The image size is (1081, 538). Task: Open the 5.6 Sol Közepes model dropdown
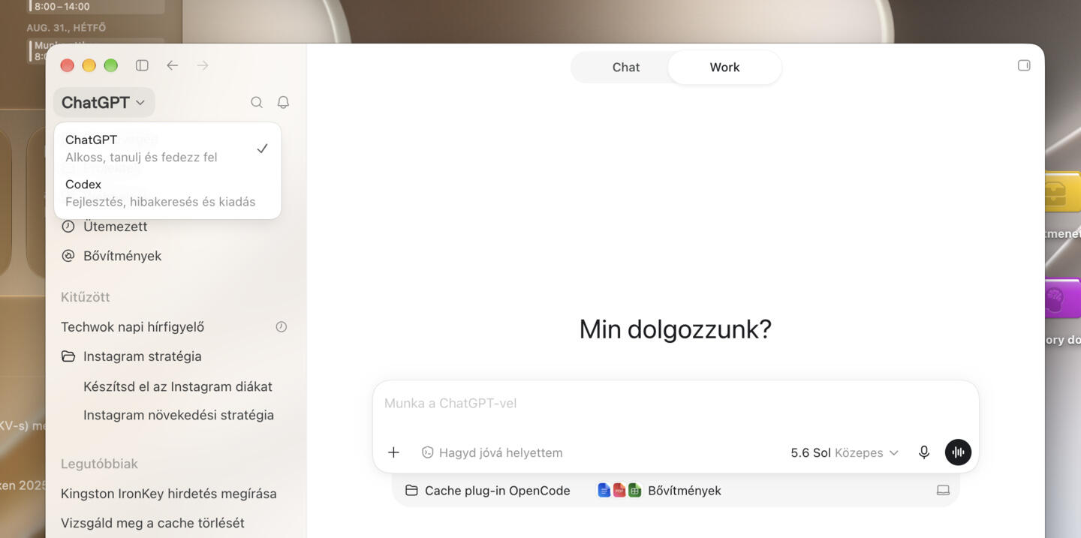click(x=845, y=452)
